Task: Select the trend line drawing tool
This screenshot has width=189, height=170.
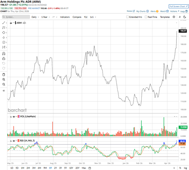Action: pos(4,23)
